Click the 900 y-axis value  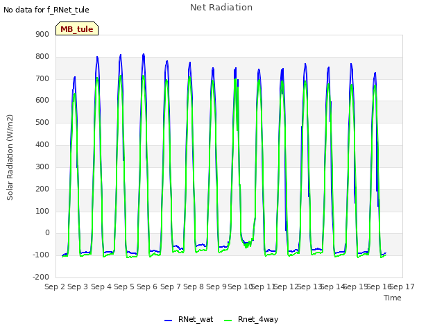(42, 34)
